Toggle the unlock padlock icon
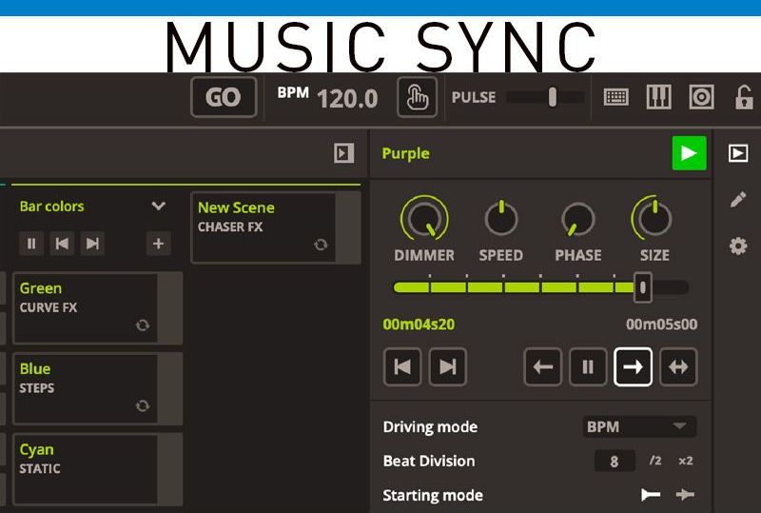Screen dimensions: 761x513 coord(744,97)
